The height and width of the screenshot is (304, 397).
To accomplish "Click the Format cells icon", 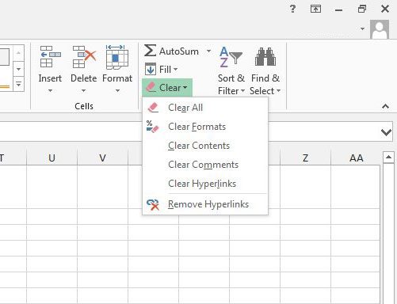I will click(x=117, y=57).
